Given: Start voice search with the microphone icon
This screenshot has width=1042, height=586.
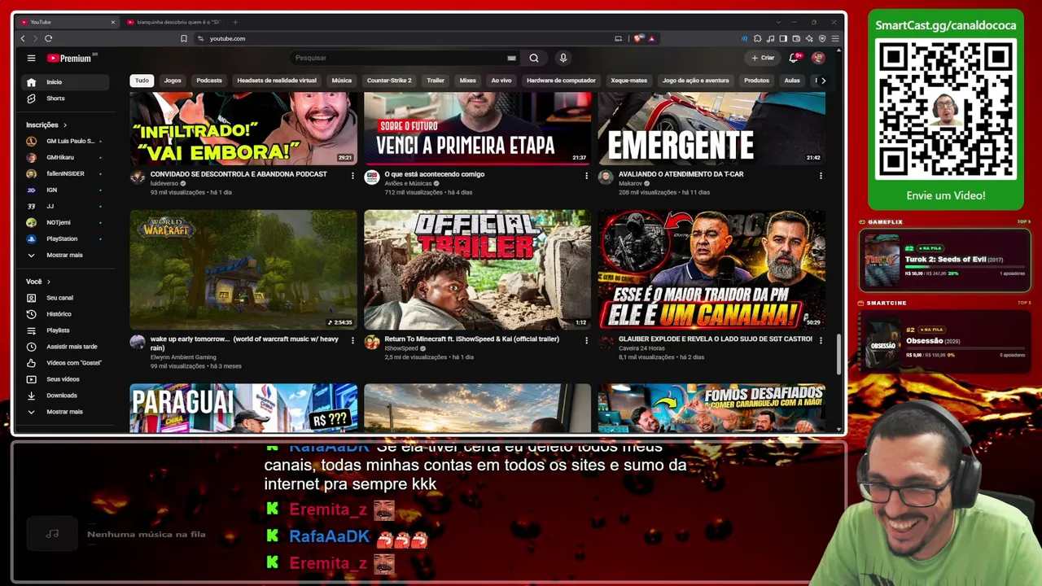Looking at the screenshot, I should click(563, 58).
